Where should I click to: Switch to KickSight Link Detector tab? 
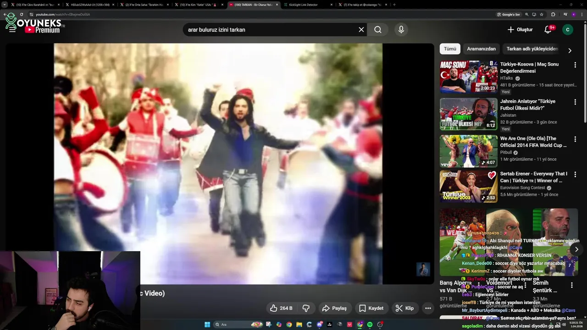coord(308,5)
